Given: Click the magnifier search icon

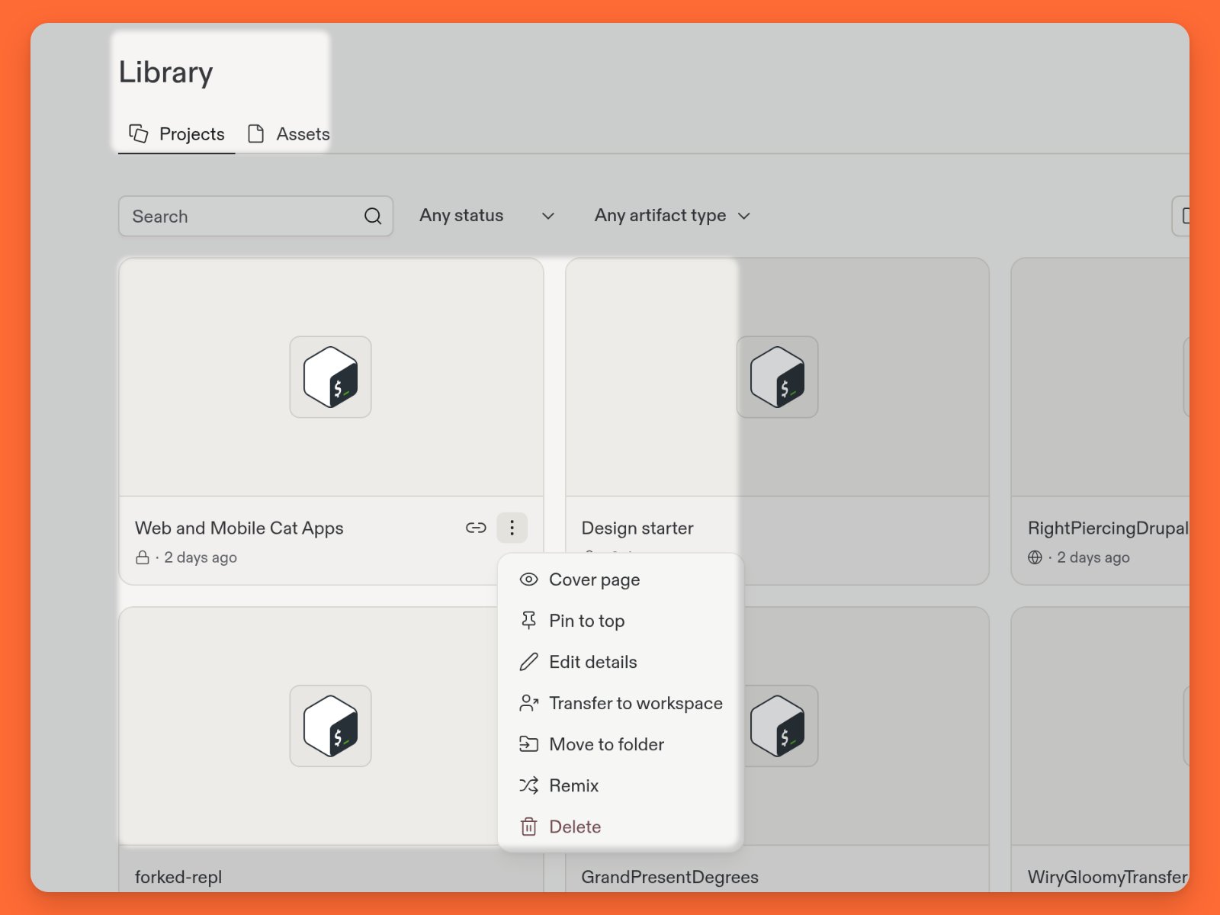Looking at the screenshot, I should 373,217.
